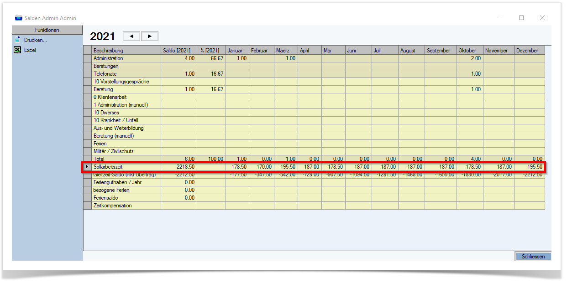Click the Beschreibung column header

pos(126,51)
